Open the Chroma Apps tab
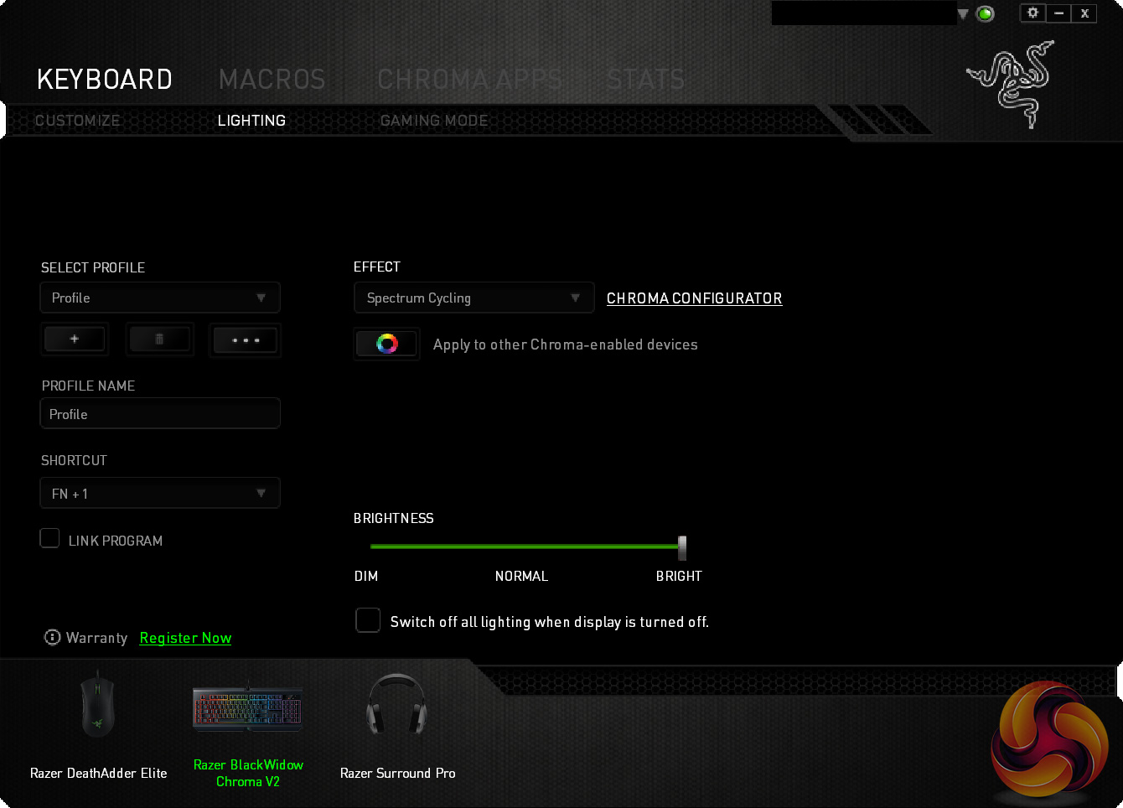The height and width of the screenshot is (808, 1123). [x=469, y=80]
